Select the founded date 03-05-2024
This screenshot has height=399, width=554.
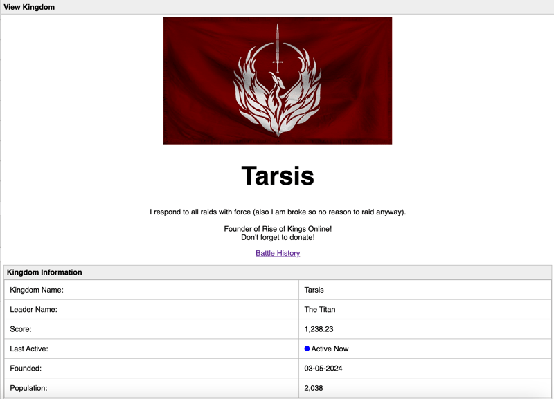pos(323,369)
